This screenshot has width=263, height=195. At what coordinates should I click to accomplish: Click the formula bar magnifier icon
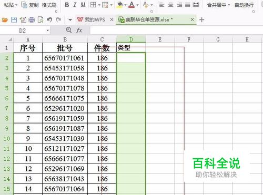pyautogui.click(x=69, y=30)
